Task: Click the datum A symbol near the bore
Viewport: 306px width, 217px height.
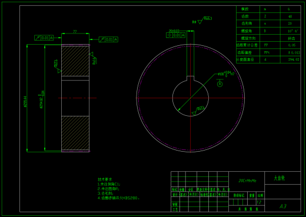Action: pyautogui.click(x=220, y=83)
